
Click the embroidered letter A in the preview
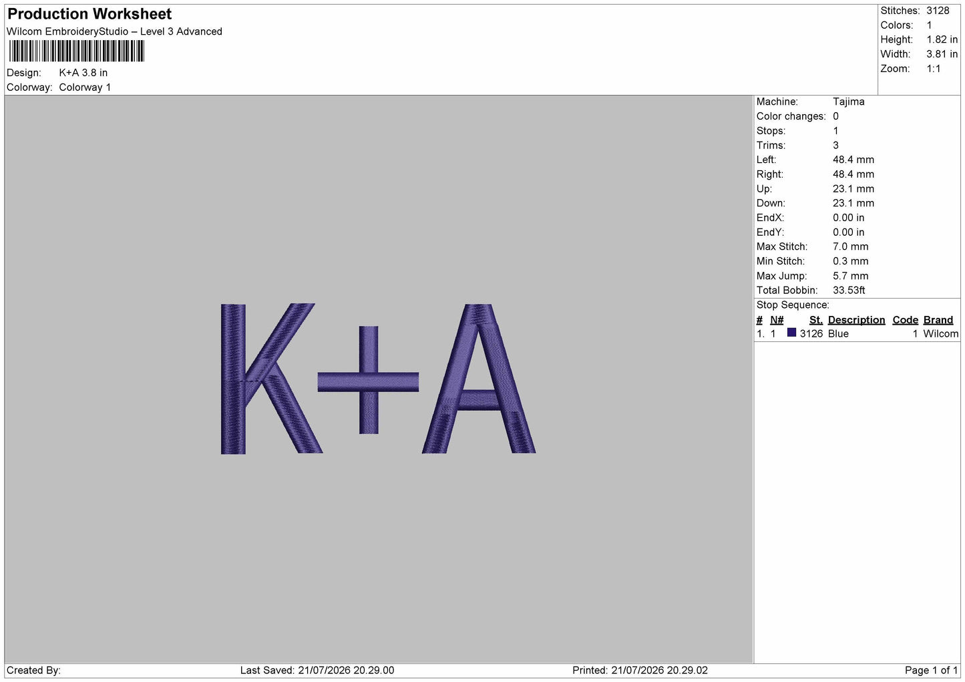coord(479,379)
